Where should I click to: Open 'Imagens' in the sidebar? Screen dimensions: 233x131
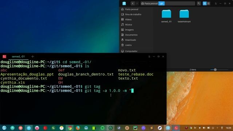tap(129, 30)
